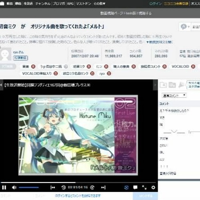This screenshot has height=200, width=200.
Task: Click the megaphone icon in the comment panel
Action: [181, 85]
